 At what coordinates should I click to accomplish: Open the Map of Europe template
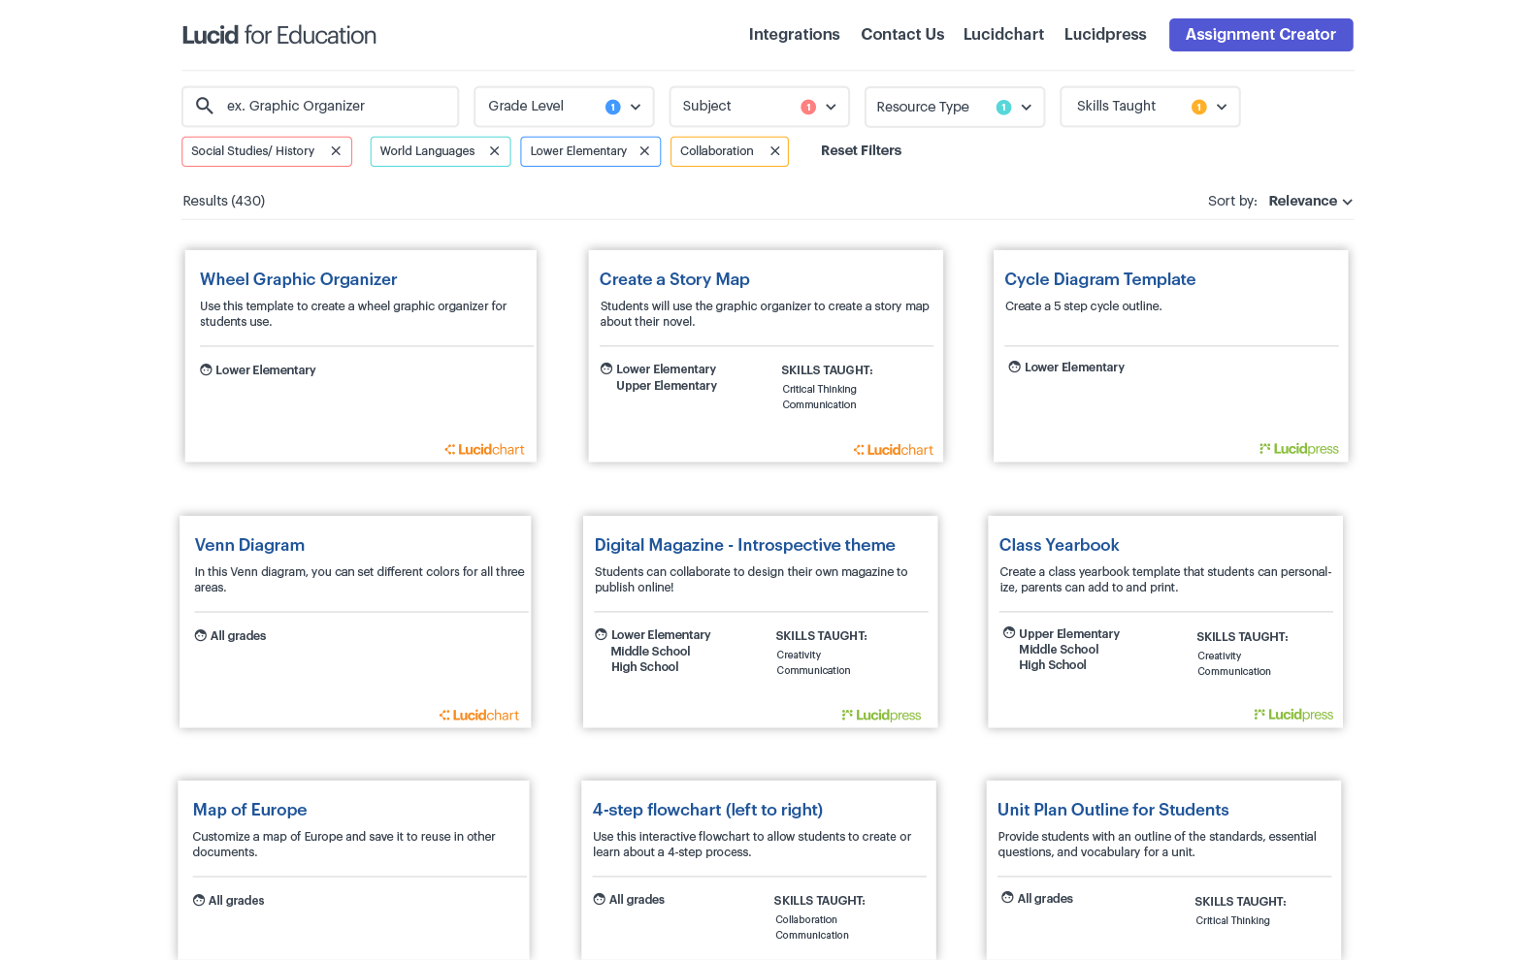(249, 810)
